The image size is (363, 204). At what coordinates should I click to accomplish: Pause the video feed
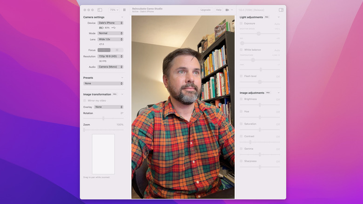(124, 10)
